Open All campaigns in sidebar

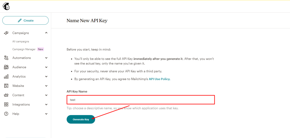pyautogui.click(x=21, y=41)
